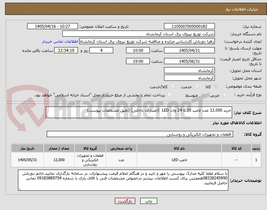Select the جزیی purchase type radio
267x210 pixels.
(x=225, y=95)
